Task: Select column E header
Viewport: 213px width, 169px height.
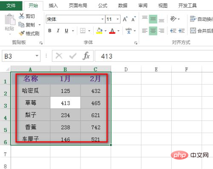Action: pos(156,69)
